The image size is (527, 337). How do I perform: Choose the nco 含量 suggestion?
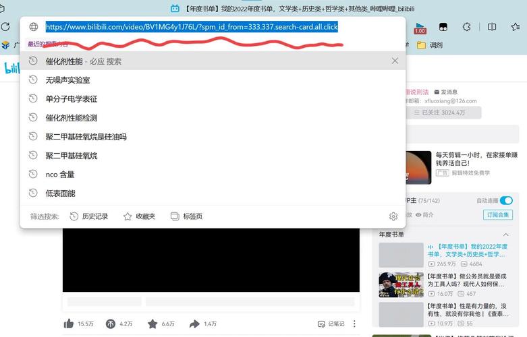[x=213, y=174]
